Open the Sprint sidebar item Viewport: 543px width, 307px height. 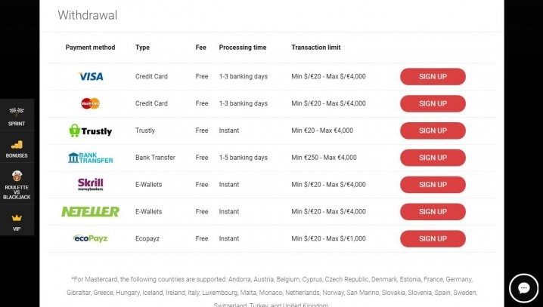pyautogui.click(x=17, y=114)
